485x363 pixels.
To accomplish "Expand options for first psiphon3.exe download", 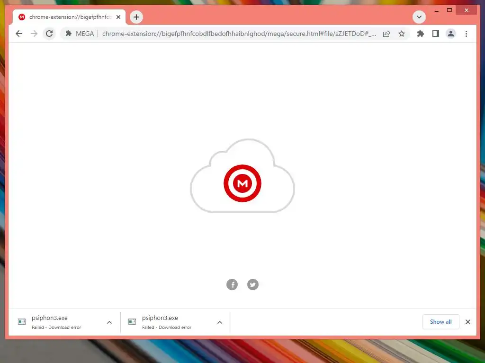I will click(109, 322).
